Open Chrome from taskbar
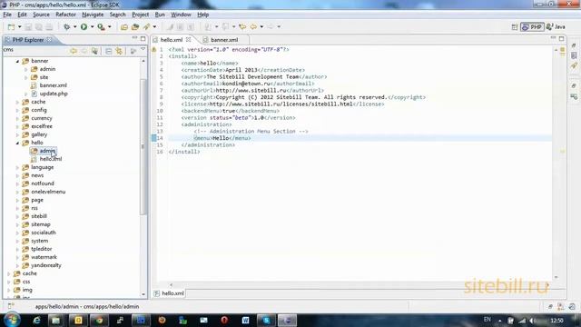Image resolution: width=581 pixels, height=327 pixels. pos(99,320)
